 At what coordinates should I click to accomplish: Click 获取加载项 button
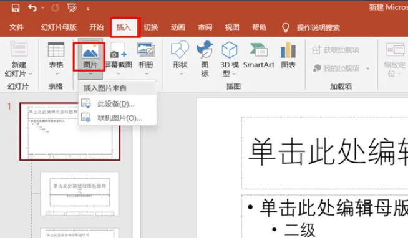[336, 50]
